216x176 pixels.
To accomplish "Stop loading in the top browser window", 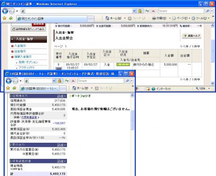I will [x=153, y=11].
